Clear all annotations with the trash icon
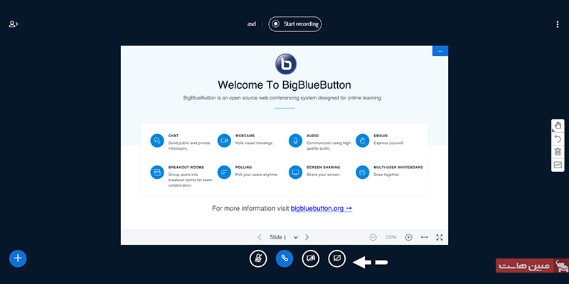569x284 pixels. pos(558,152)
